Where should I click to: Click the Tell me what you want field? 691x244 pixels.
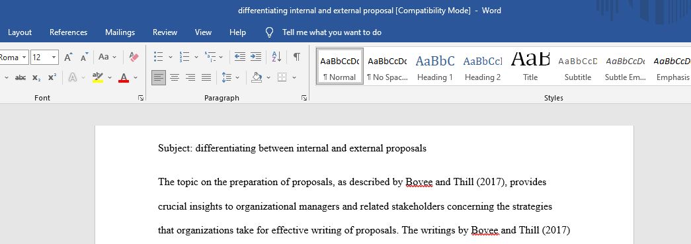click(x=332, y=32)
